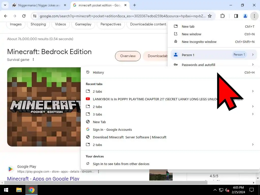Viewport: 260px width, 195px height.
Task: Click the forward navigation arrow
Action: click(x=15, y=16)
